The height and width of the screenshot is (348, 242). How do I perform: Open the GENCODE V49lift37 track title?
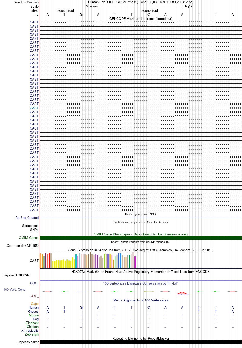[141, 19]
